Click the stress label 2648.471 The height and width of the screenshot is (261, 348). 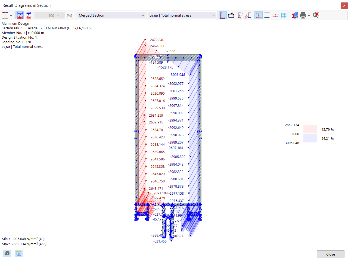click(156, 189)
